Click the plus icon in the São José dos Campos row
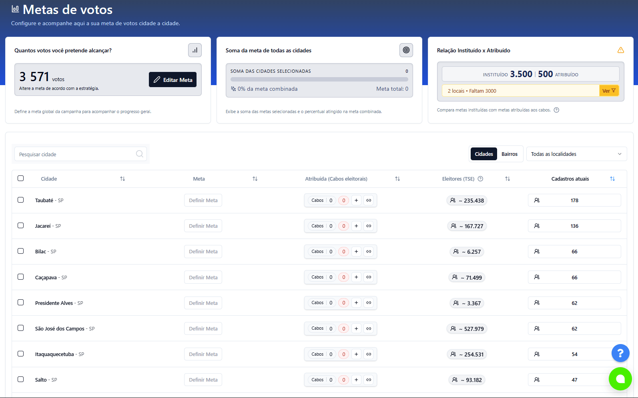Image resolution: width=638 pixels, height=398 pixels. pos(356,328)
